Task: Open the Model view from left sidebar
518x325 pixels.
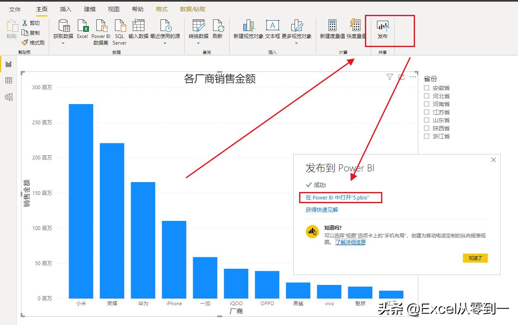Action: pyautogui.click(x=8, y=97)
